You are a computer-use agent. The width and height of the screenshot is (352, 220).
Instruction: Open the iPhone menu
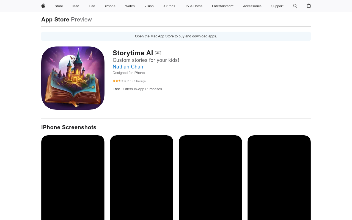click(110, 6)
